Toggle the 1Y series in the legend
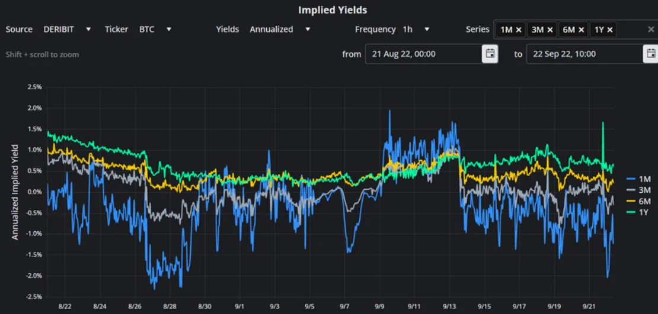This screenshot has height=314, width=658. coord(638,212)
